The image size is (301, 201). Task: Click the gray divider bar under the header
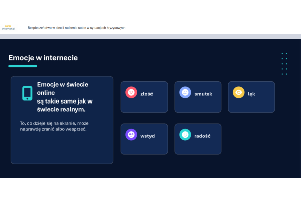150,36
